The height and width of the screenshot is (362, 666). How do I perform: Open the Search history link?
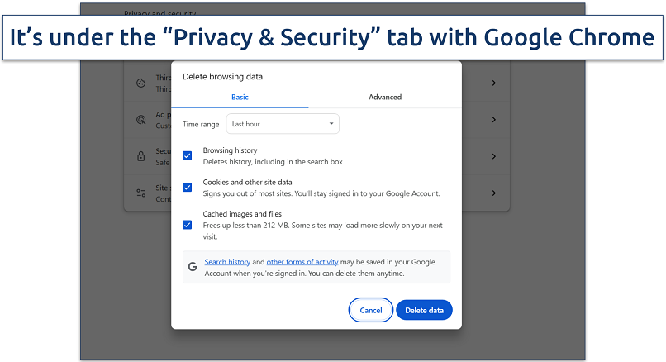(x=226, y=262)
